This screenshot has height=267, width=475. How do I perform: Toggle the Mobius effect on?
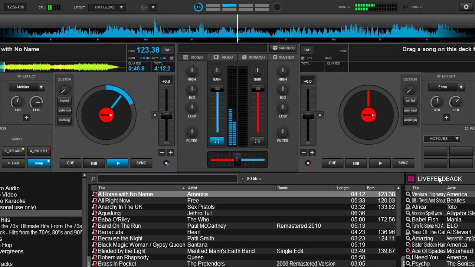23,87
